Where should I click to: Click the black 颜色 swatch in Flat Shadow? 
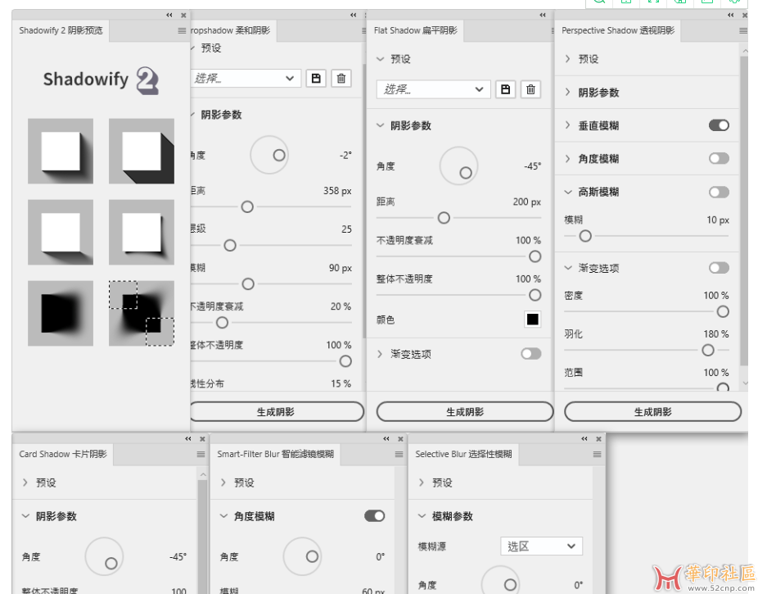pos(532,320)
